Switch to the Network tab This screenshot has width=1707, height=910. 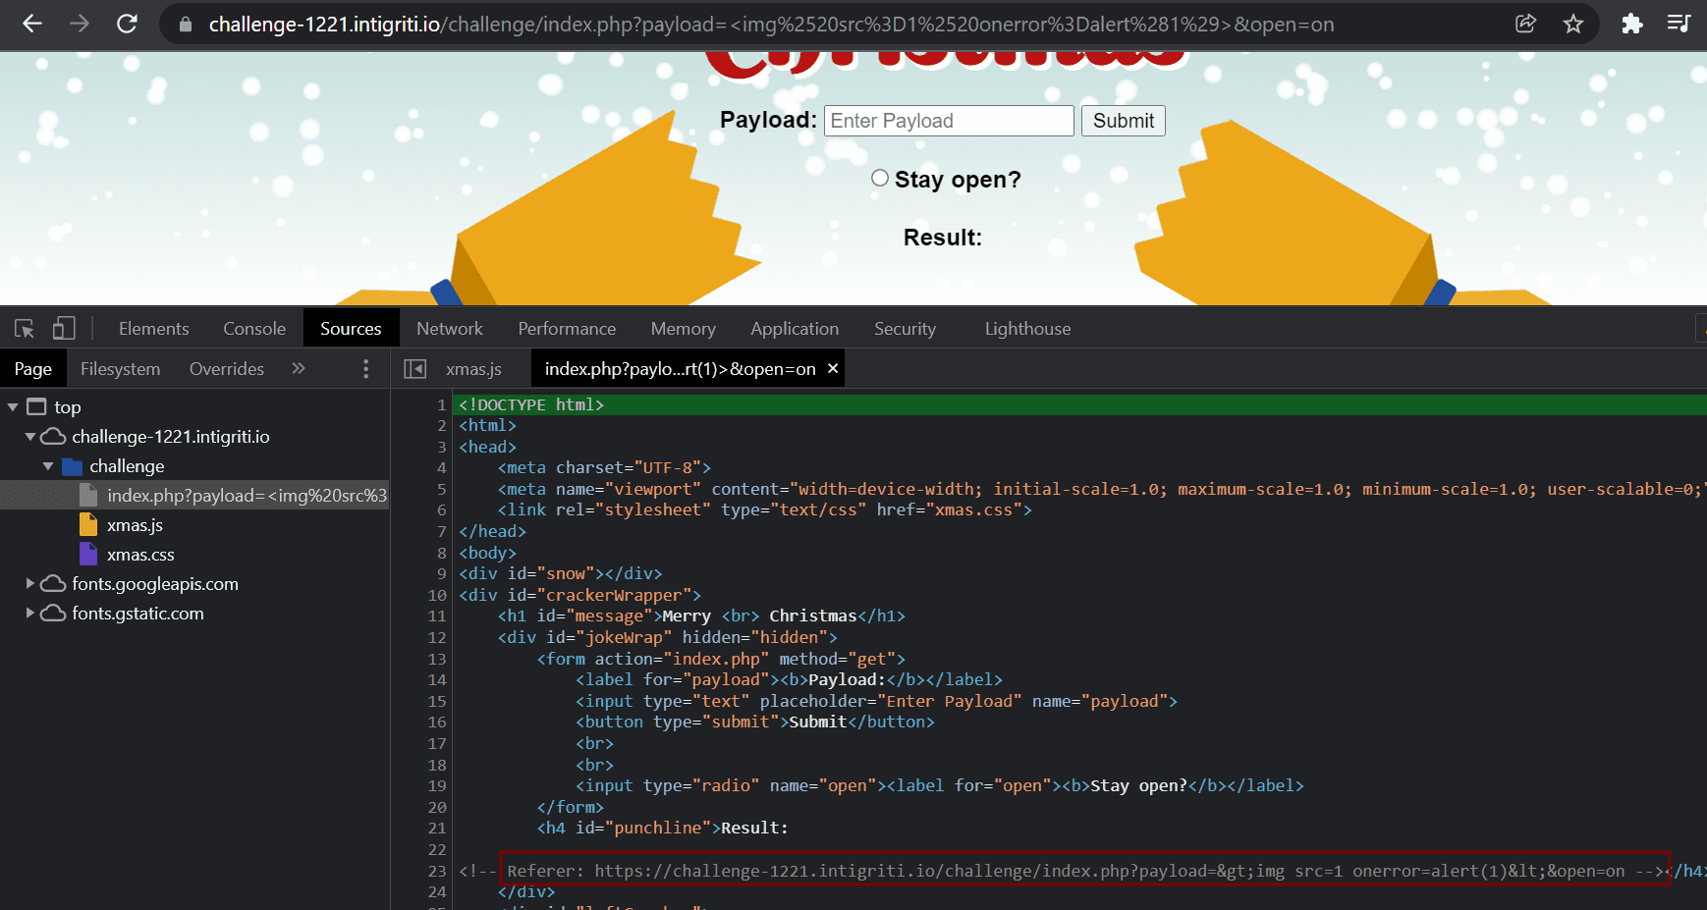[449, 329]
